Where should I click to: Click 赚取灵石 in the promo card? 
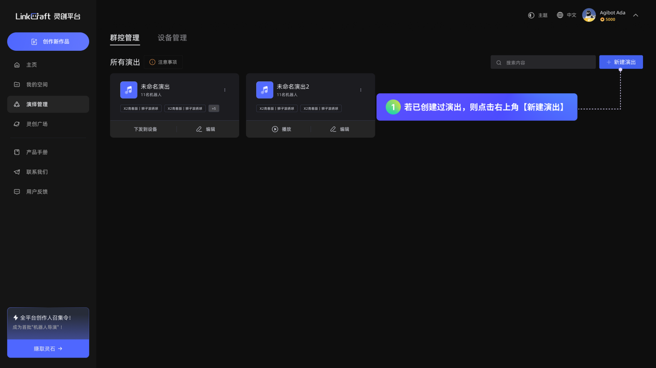(x=48, y=348)
